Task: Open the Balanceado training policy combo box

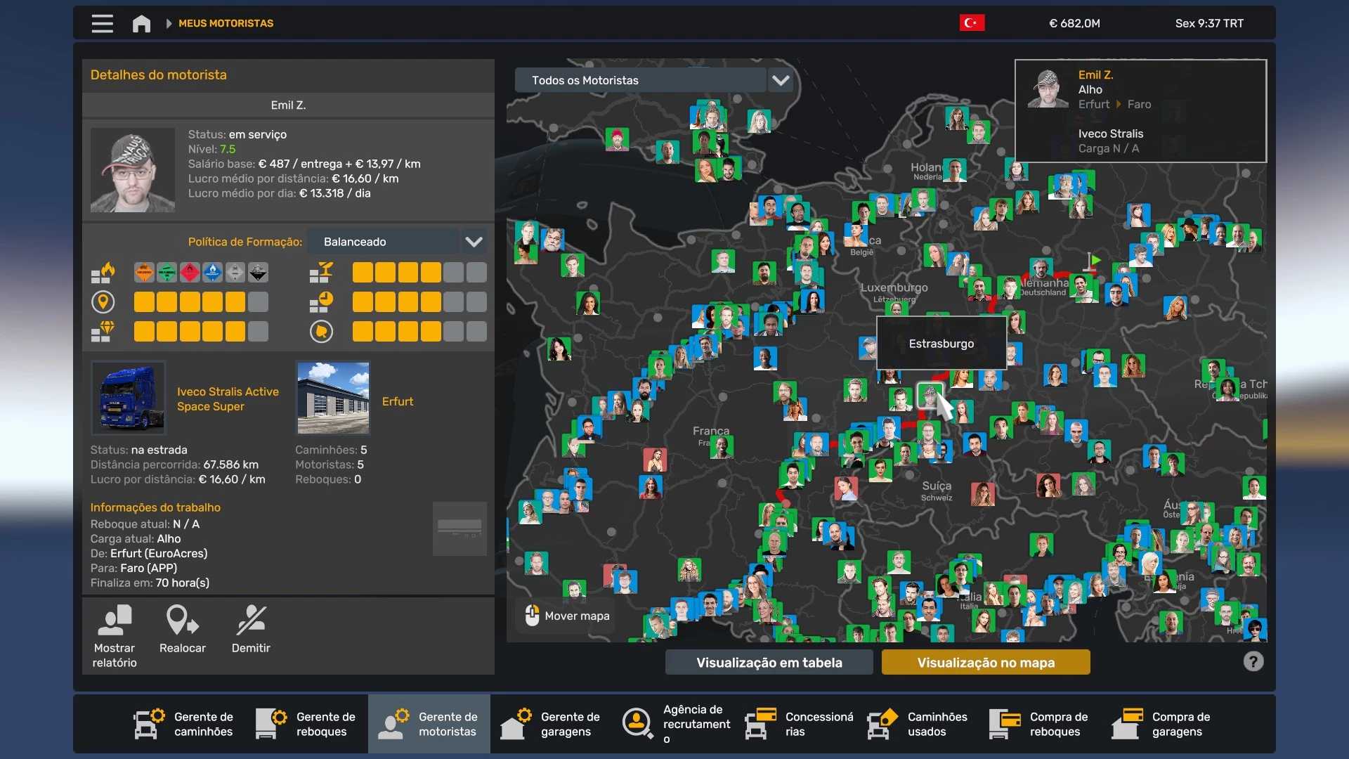Action: [383, 242]
